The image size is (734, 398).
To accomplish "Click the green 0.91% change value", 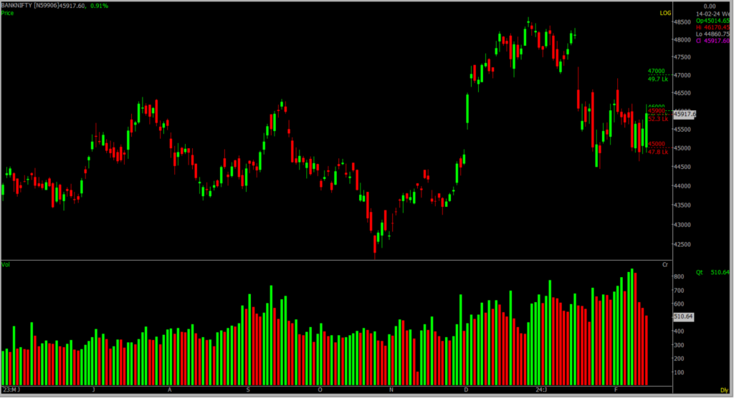I will [100, 5].
